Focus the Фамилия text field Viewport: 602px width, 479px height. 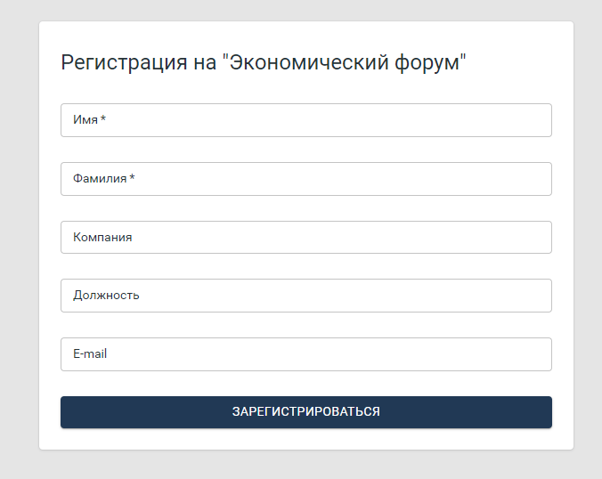click(x=305, y=179)
